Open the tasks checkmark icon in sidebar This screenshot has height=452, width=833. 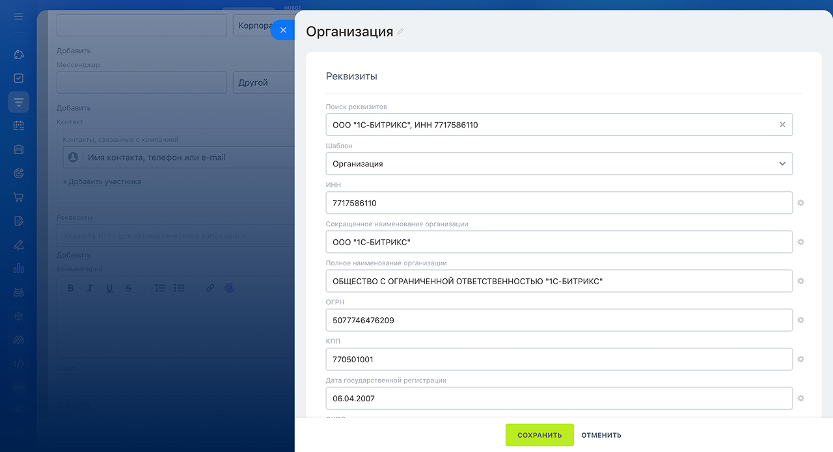(x=18, y=78)
